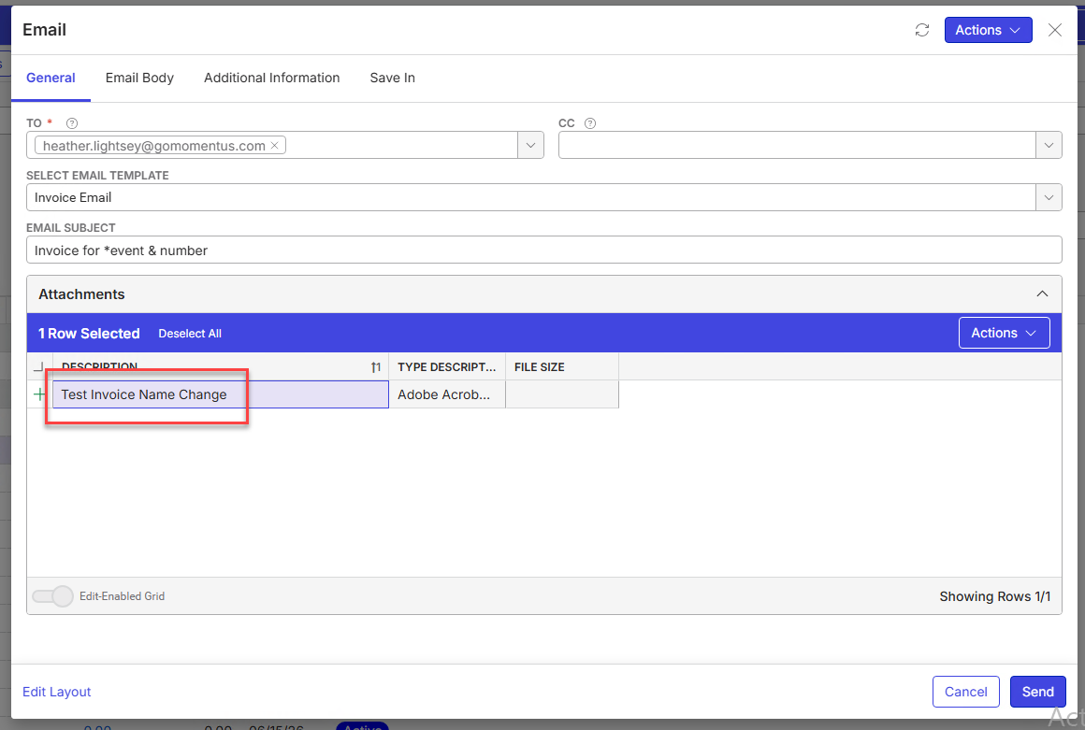Click the Adobe Acrob... type cell
1085x730 pixels.
[x=447, y=394]
